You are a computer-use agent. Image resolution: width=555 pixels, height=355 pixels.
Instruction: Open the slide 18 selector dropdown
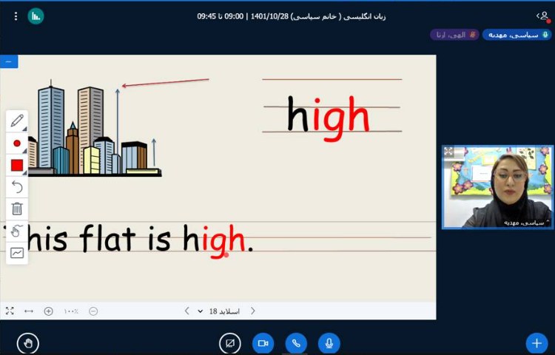tap(220, 311)
